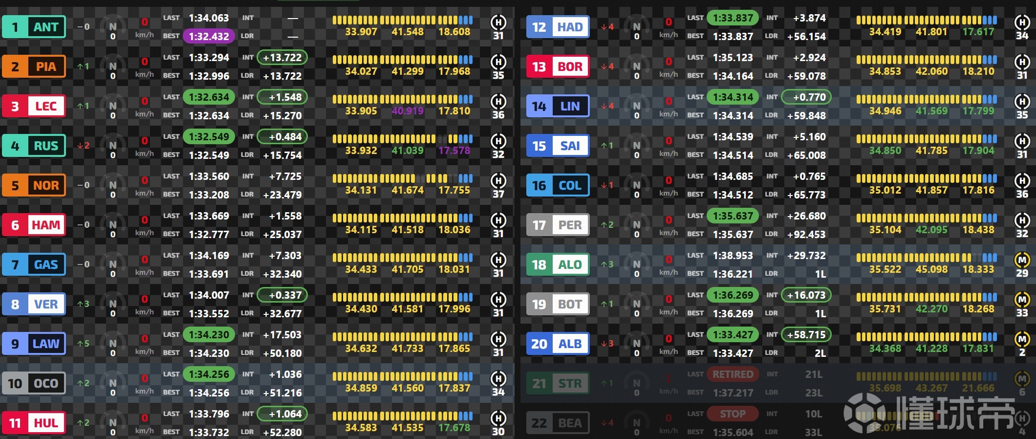Click the RETIRED status label for Stroll

[x=733, y=374]
